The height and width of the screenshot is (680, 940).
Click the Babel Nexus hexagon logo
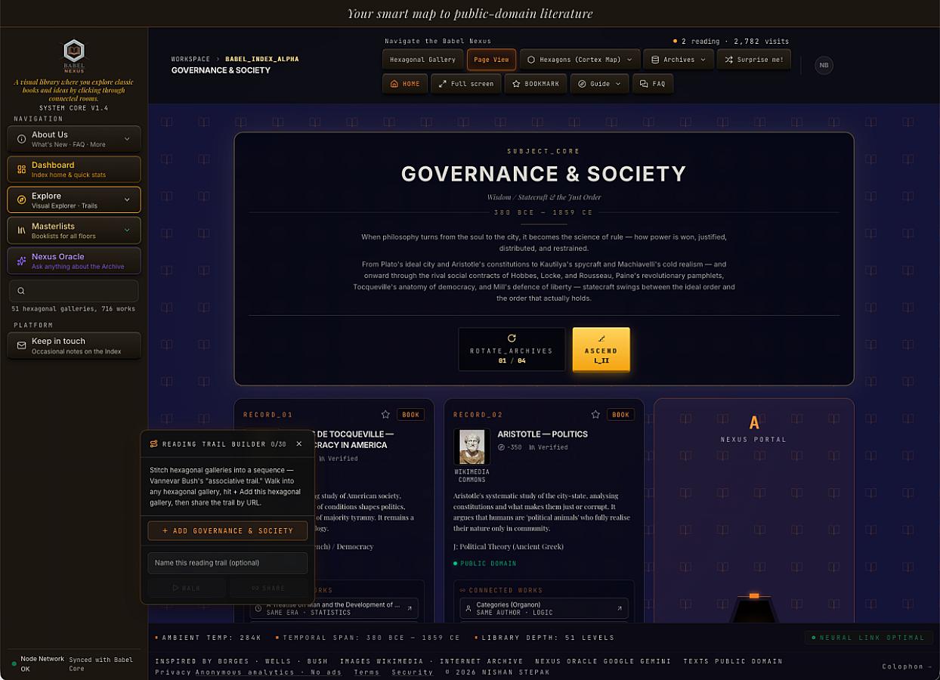coord(74,51)
